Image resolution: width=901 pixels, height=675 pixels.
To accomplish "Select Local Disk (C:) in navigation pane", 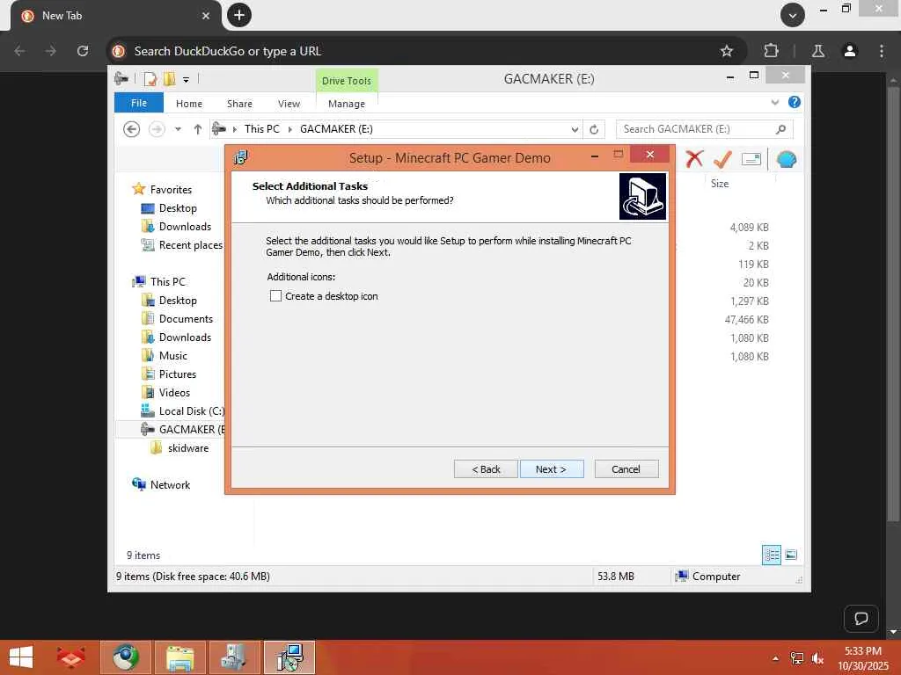I will (x=191, y=411).
